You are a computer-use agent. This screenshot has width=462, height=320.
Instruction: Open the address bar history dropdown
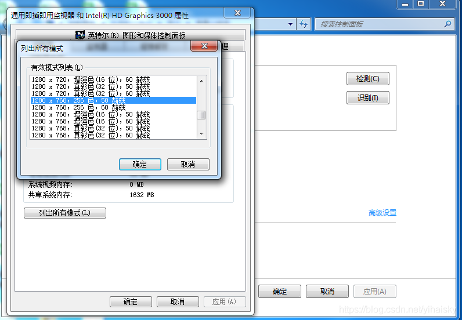(291, 24)
